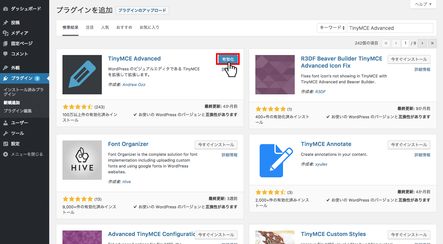
Task: Install TinyMCE Custom Styles plugin now
Action: pyautogui.click(x=409, y=235)
